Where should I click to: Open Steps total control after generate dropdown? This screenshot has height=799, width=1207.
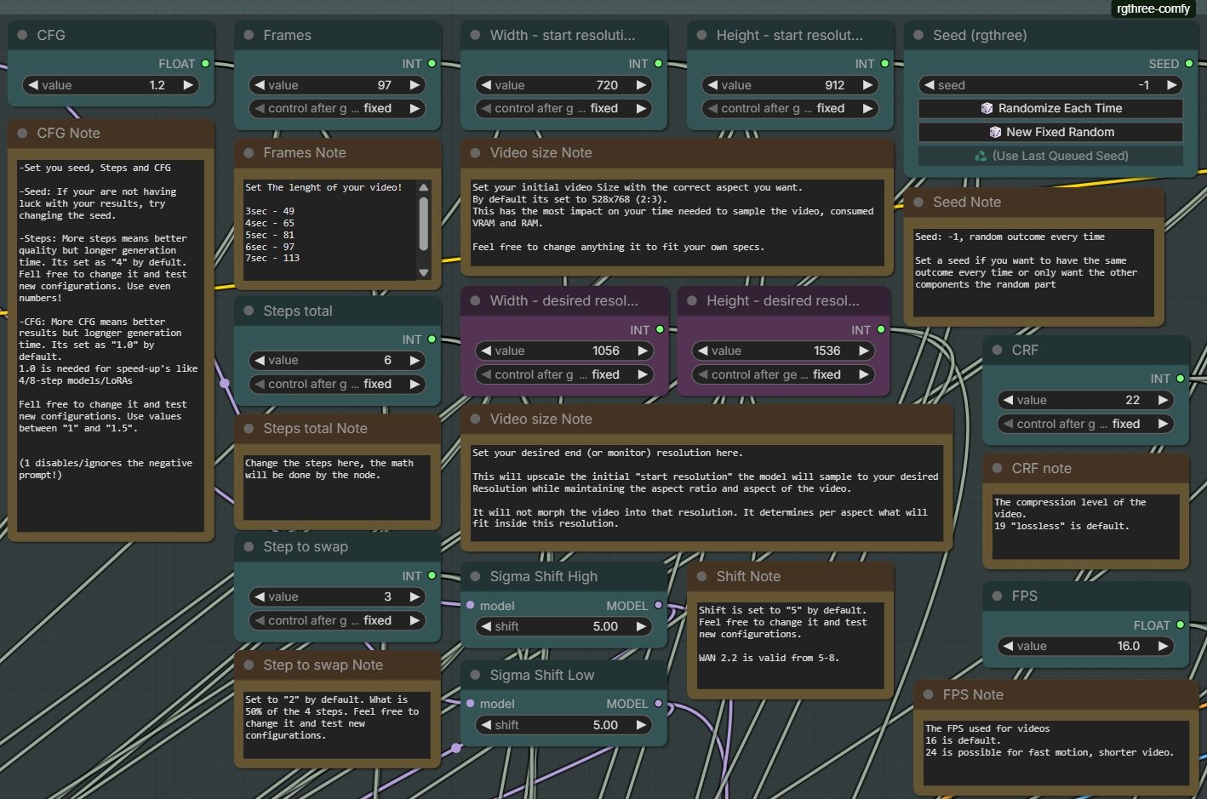[337, 384]
